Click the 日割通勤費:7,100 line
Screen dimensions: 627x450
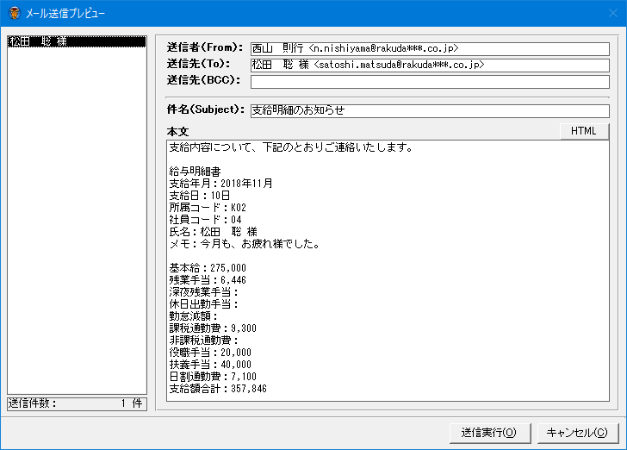213,377
